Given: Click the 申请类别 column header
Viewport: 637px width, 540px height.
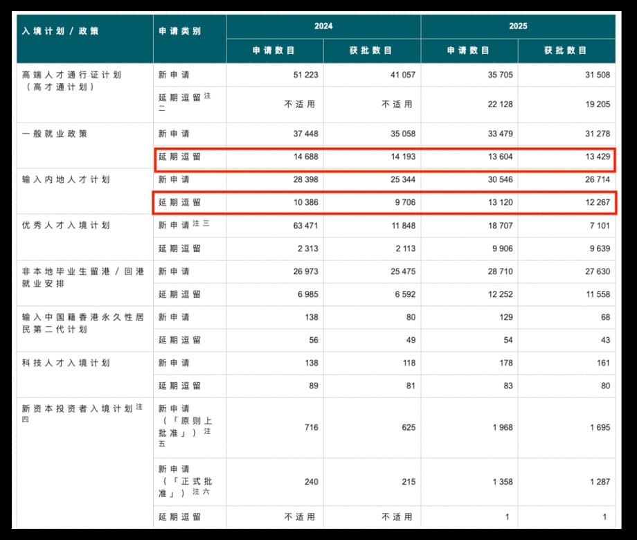Looking at the screenshot, I should 179,31.
